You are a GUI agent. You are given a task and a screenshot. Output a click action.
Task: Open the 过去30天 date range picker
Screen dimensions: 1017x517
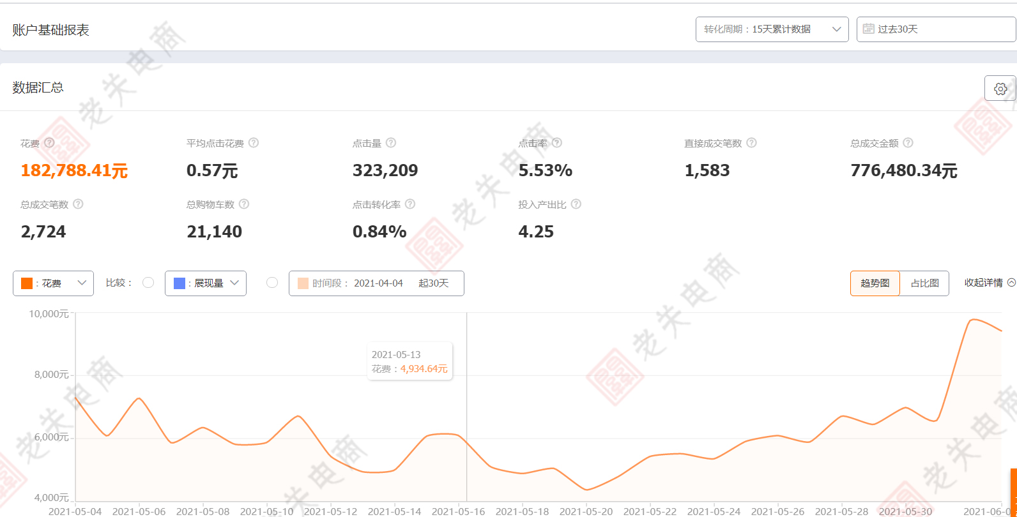(x=936, y=29)
